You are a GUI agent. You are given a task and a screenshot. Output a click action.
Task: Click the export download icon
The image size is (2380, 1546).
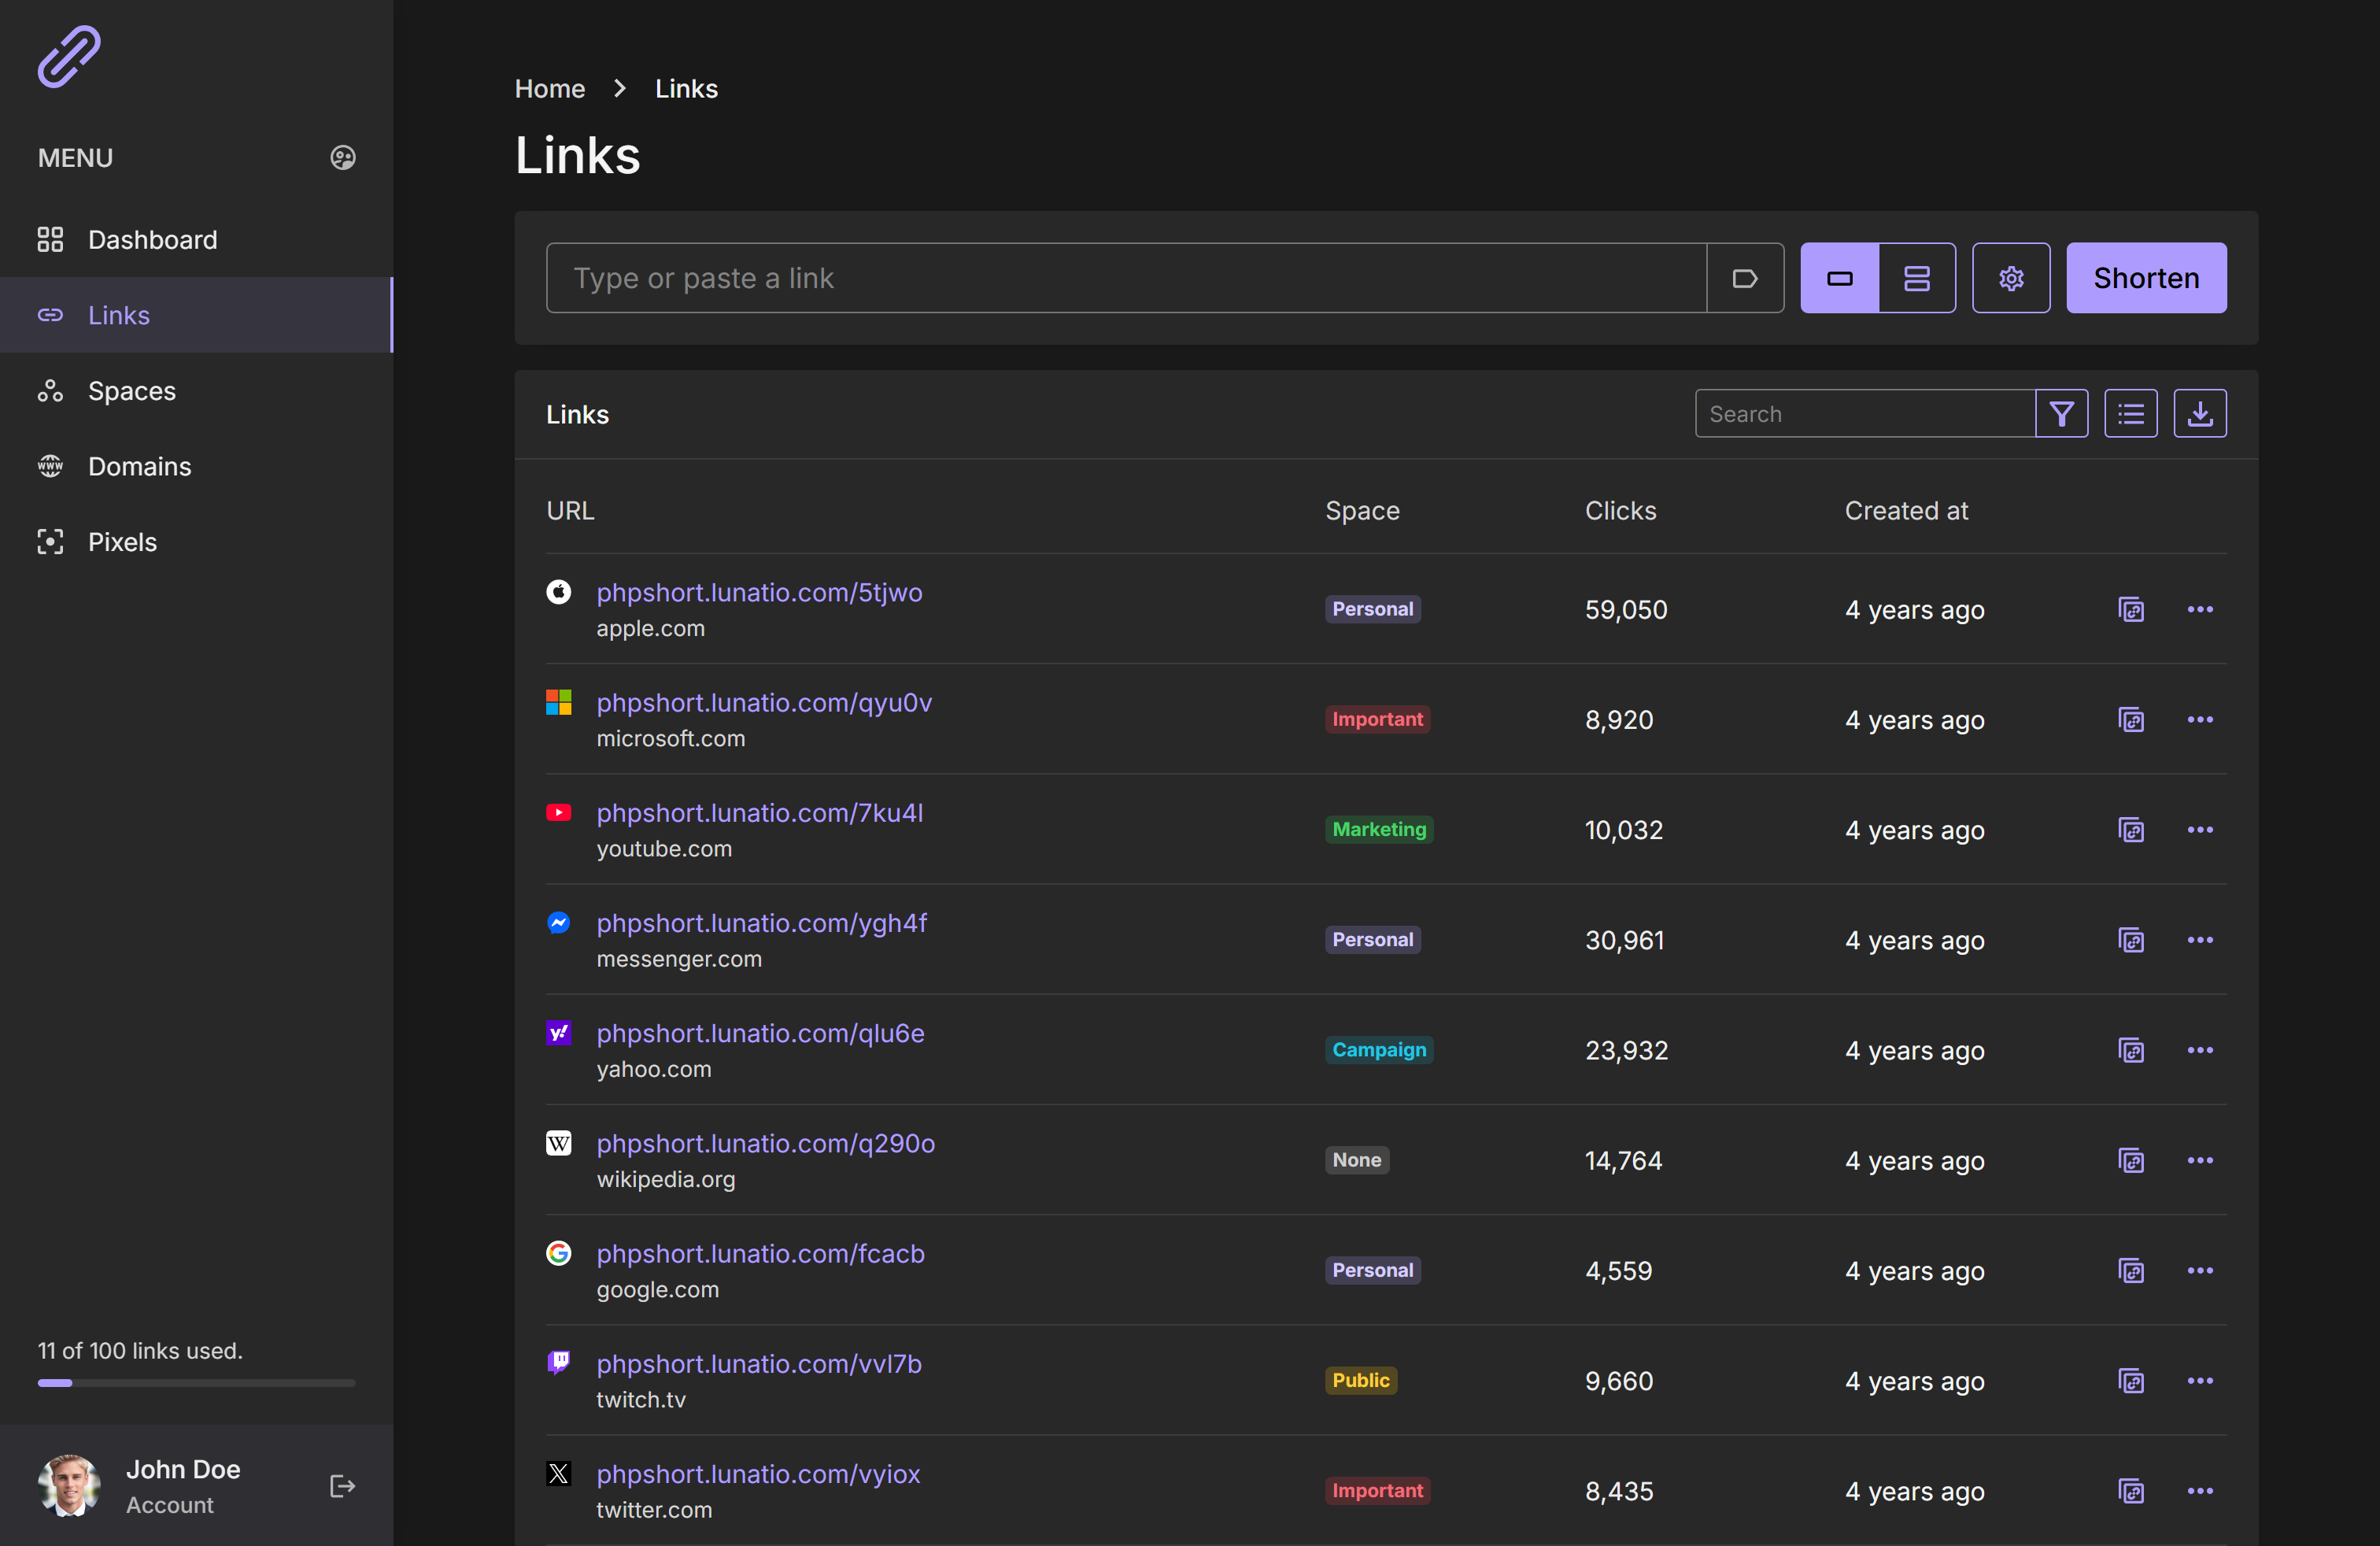[x=2199, y=414]
